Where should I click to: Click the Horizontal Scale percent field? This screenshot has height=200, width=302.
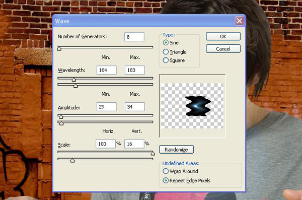(106, 144)
